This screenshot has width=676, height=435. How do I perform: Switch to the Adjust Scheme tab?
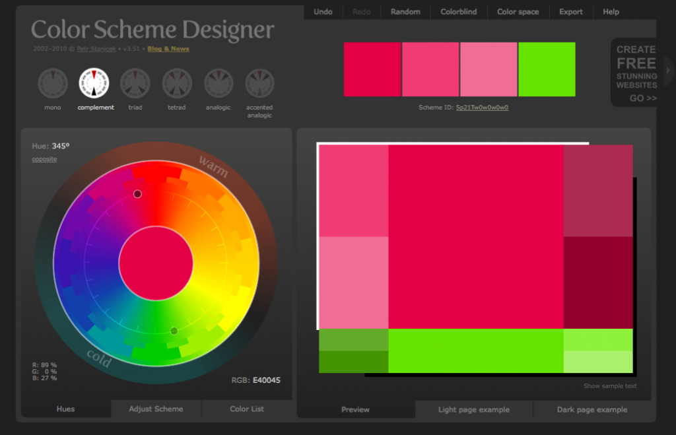pos(156,409)
